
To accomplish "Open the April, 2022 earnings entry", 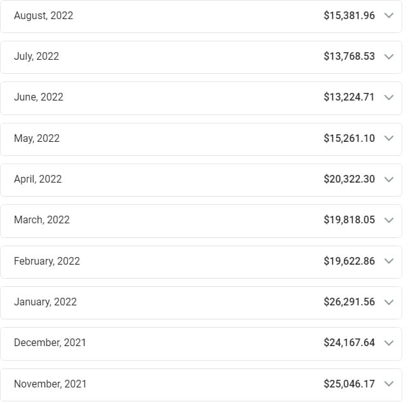I will (x=38, y=179).
